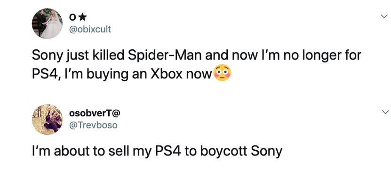The image size is (391, 177).
Task: Click the star icon in the display name
Action: pyautogui.click(x=82, y=17)
